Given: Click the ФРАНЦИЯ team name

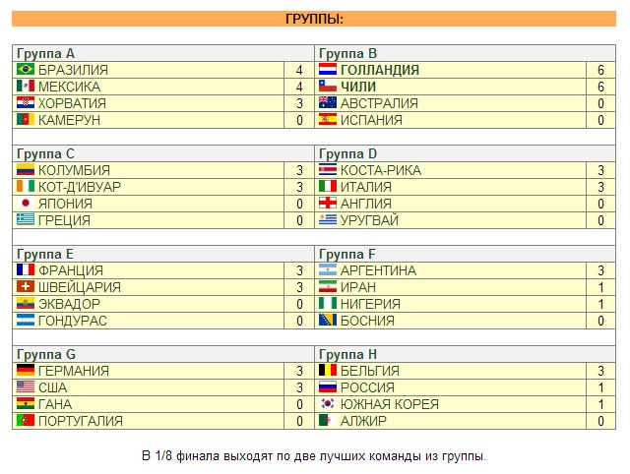Looking at the screenshot, I should [x=70, y=270].
